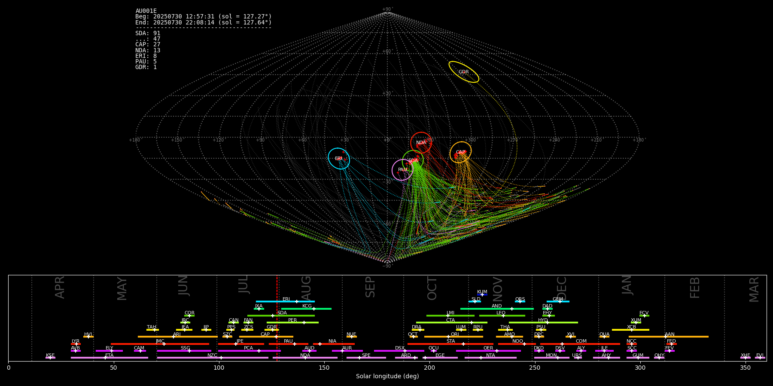This screenshot has height=386, width=773.
Task: Select the JXA shower label in the timeline
Action: tap(259, 306)
